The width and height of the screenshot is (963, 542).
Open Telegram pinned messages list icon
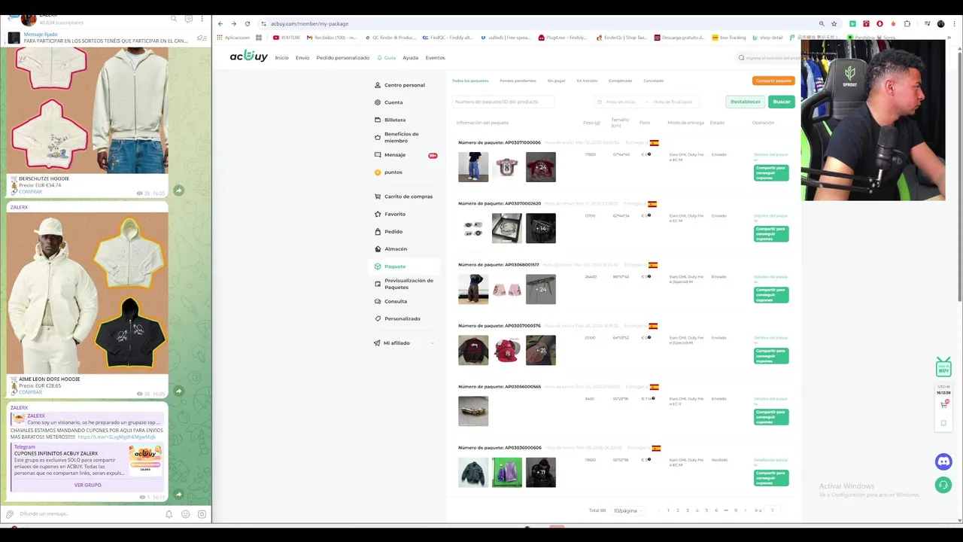pyautogui.click(x=201, y=38)
